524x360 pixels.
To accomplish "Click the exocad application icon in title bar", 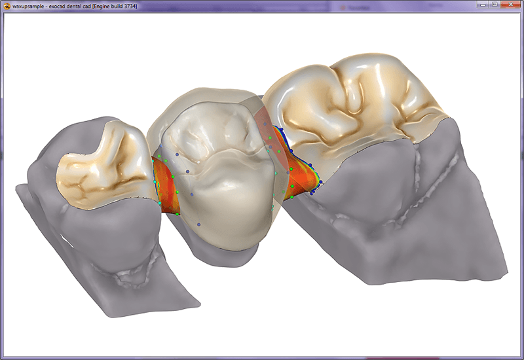I will [x=7, y=5].
